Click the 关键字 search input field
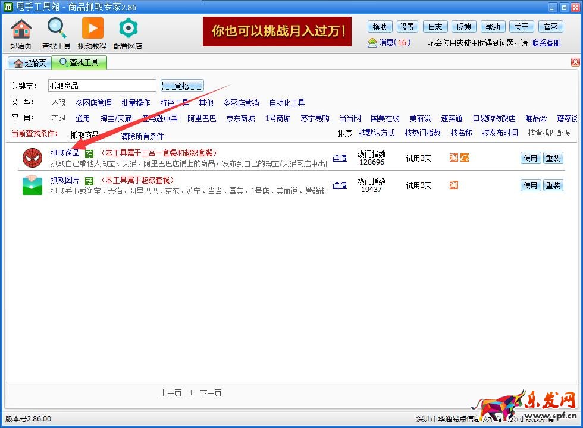 (x=102, y=86)
